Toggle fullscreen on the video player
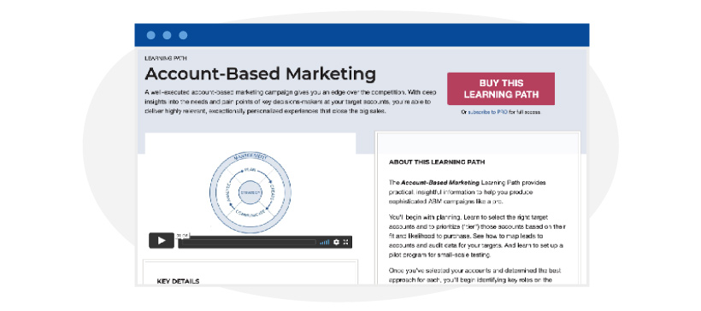 (x=345, y=242)
